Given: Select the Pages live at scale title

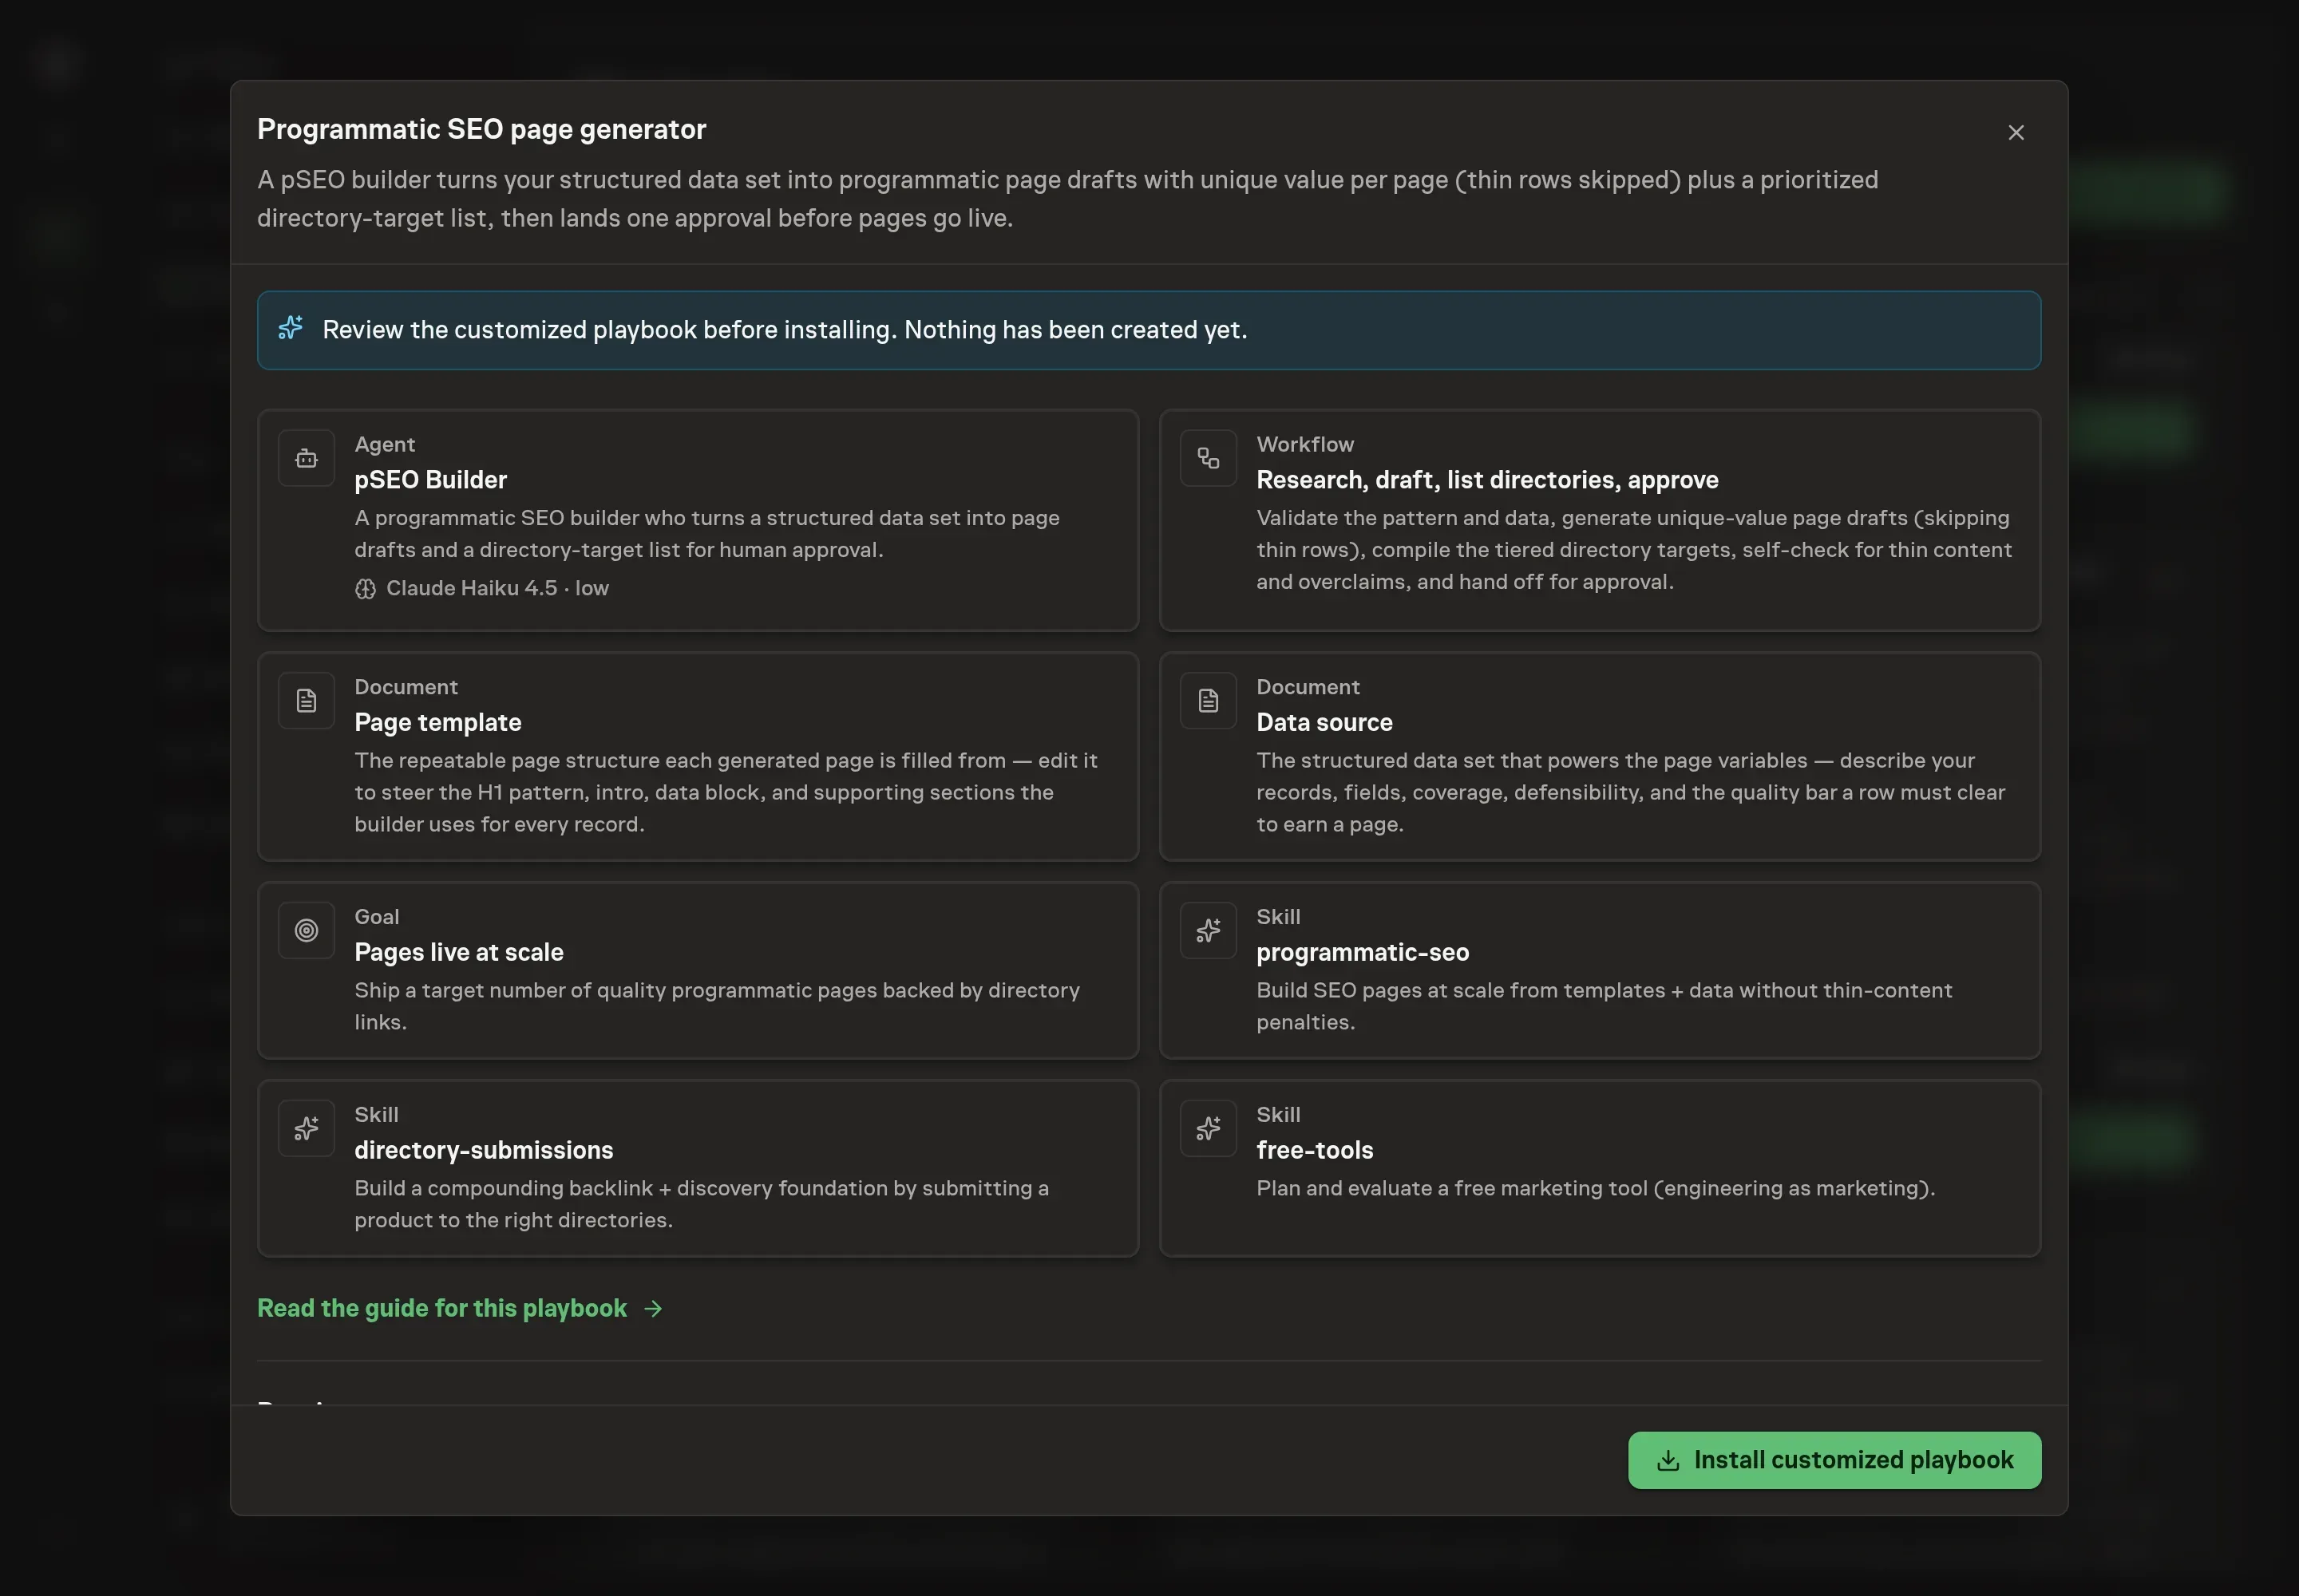Looking at the screenshot, I should pos(458,952).
